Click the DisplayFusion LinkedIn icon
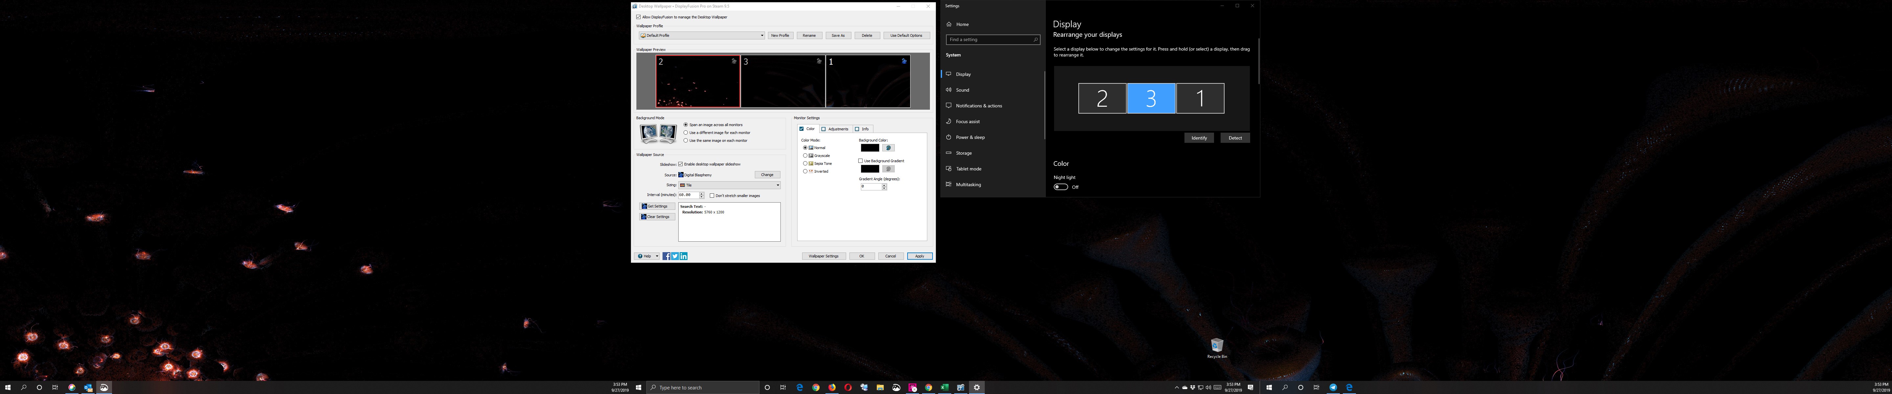 tap(684, 256)
